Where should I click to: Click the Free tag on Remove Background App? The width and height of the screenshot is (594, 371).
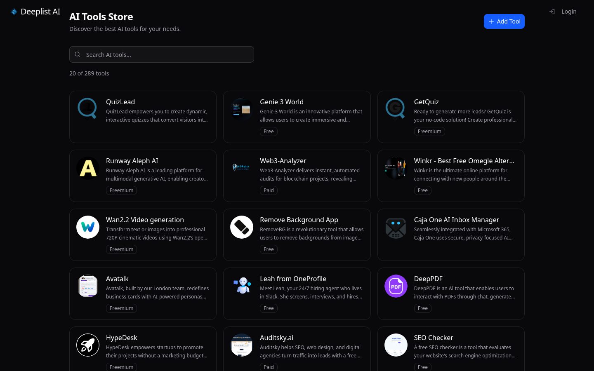click(269, 249)
